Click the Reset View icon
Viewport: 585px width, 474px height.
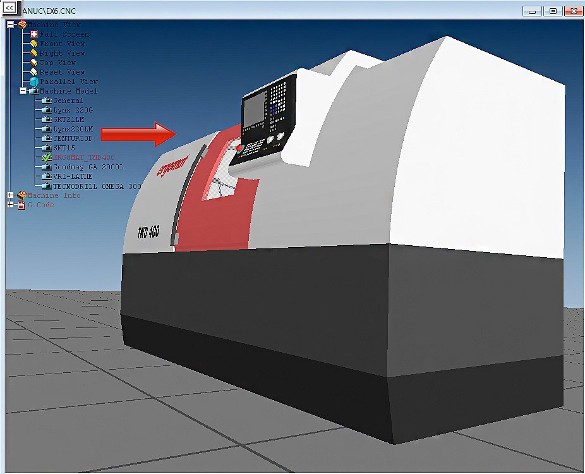click(34, 72)
